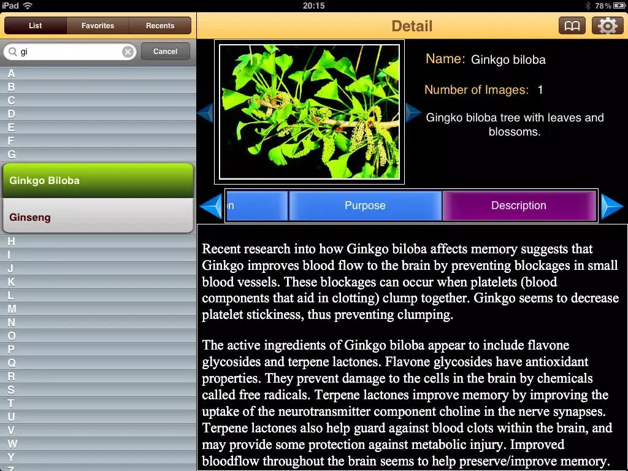This screenshot has height=471, width=628.
Task: Click the search magnifier icon
Action: pyautogui.click(x=13, y=52)
